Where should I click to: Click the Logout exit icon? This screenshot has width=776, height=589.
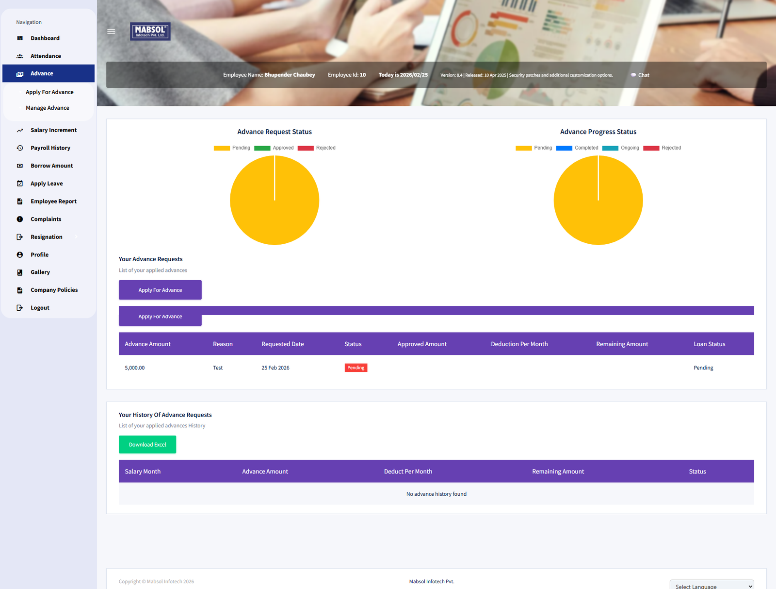pos(20,308)
